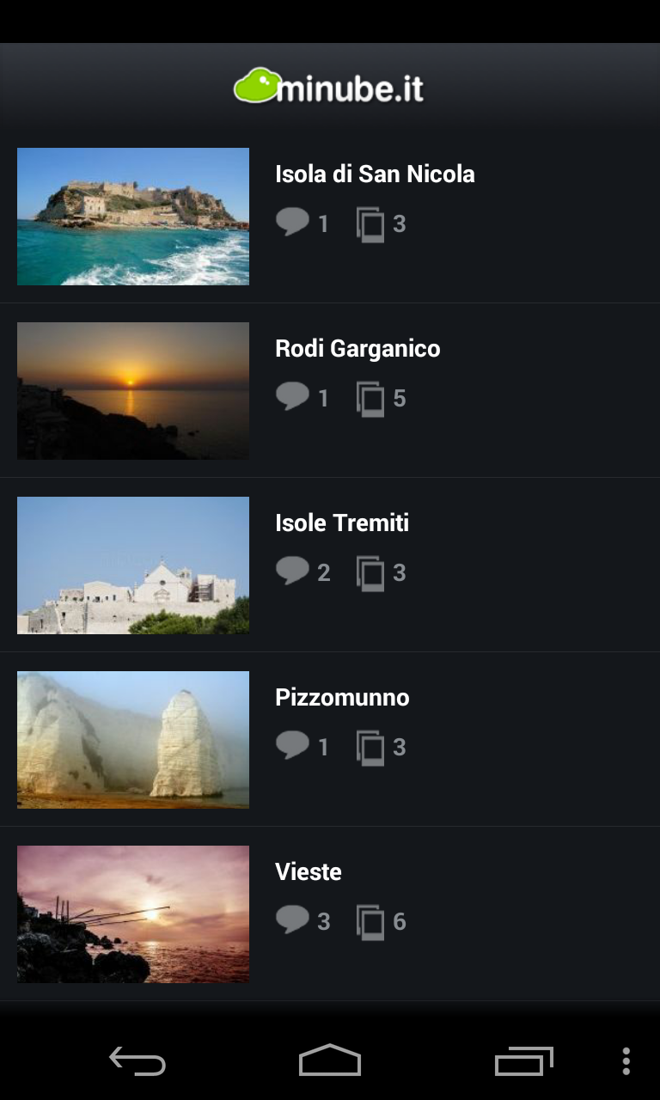660x1100 pixels.
Task: Open the Rodi Garganico title
Action: [x=357, y=349]
